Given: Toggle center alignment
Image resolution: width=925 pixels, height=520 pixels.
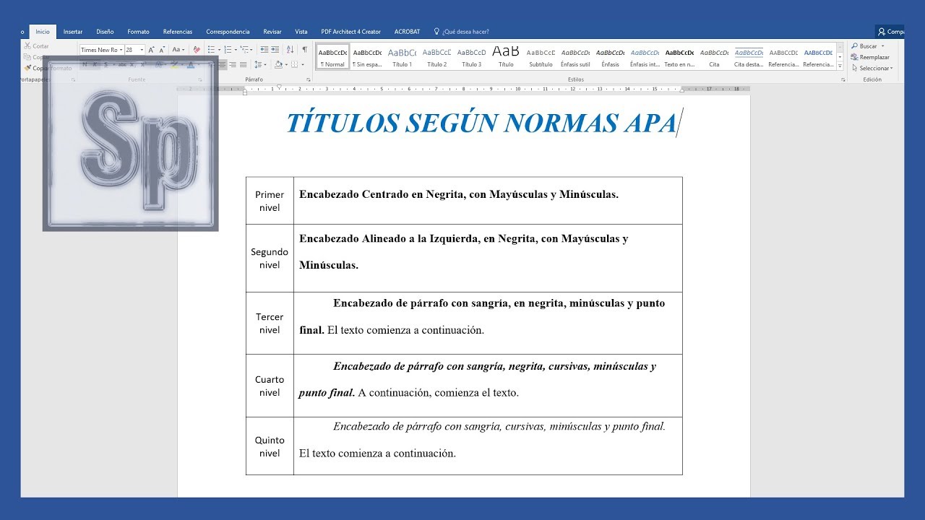Looking at the screenshot, I should [x=223, y=64].
